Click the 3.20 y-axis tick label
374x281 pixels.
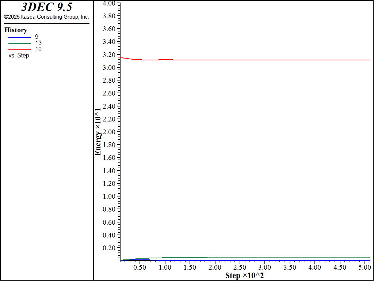click(x=109, y=55)
